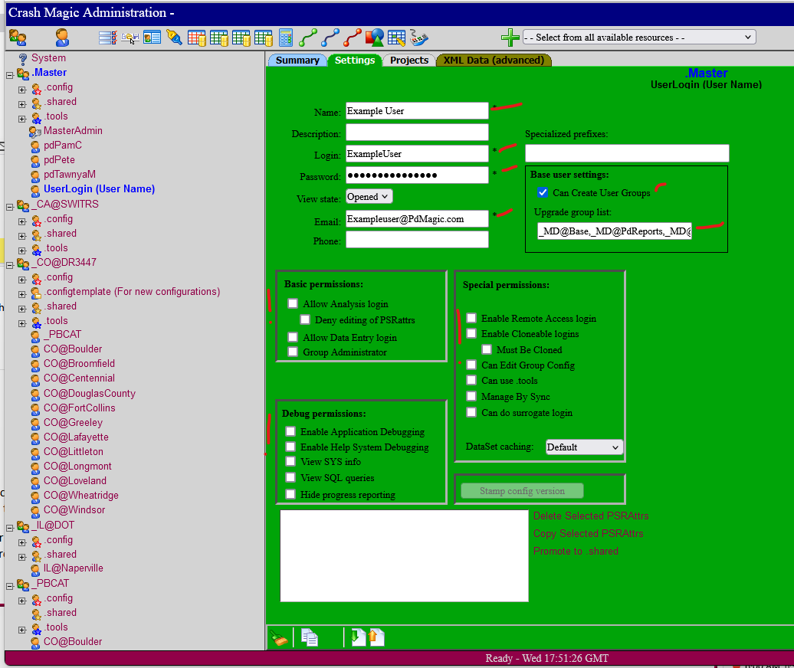Click the green curve line icon
The height and width of the screenshot is (668, 794).
tap(308, 38)
